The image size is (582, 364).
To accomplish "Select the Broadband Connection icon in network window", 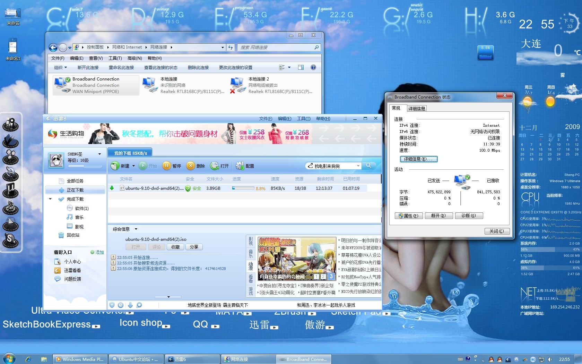I will 62,85.
